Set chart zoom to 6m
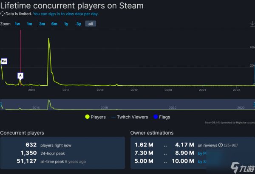 54,24
